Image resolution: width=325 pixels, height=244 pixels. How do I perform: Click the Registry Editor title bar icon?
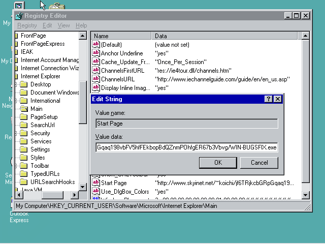click(x=19, y=16)
